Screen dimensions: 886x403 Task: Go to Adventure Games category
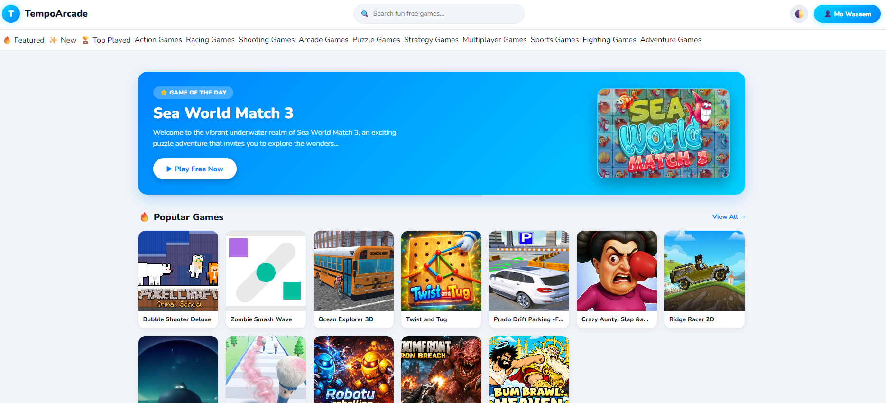point(671,40)
